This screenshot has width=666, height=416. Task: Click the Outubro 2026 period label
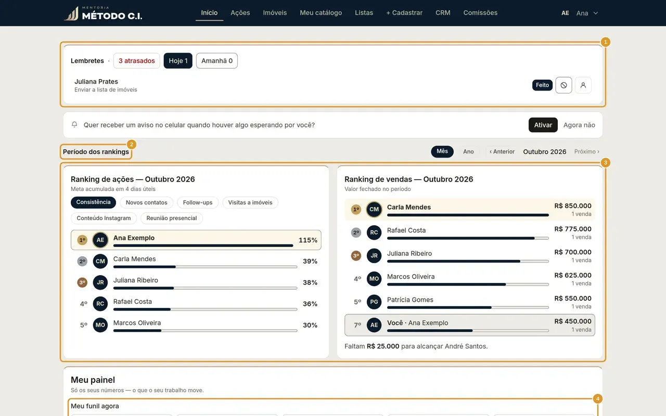[545, 152]
